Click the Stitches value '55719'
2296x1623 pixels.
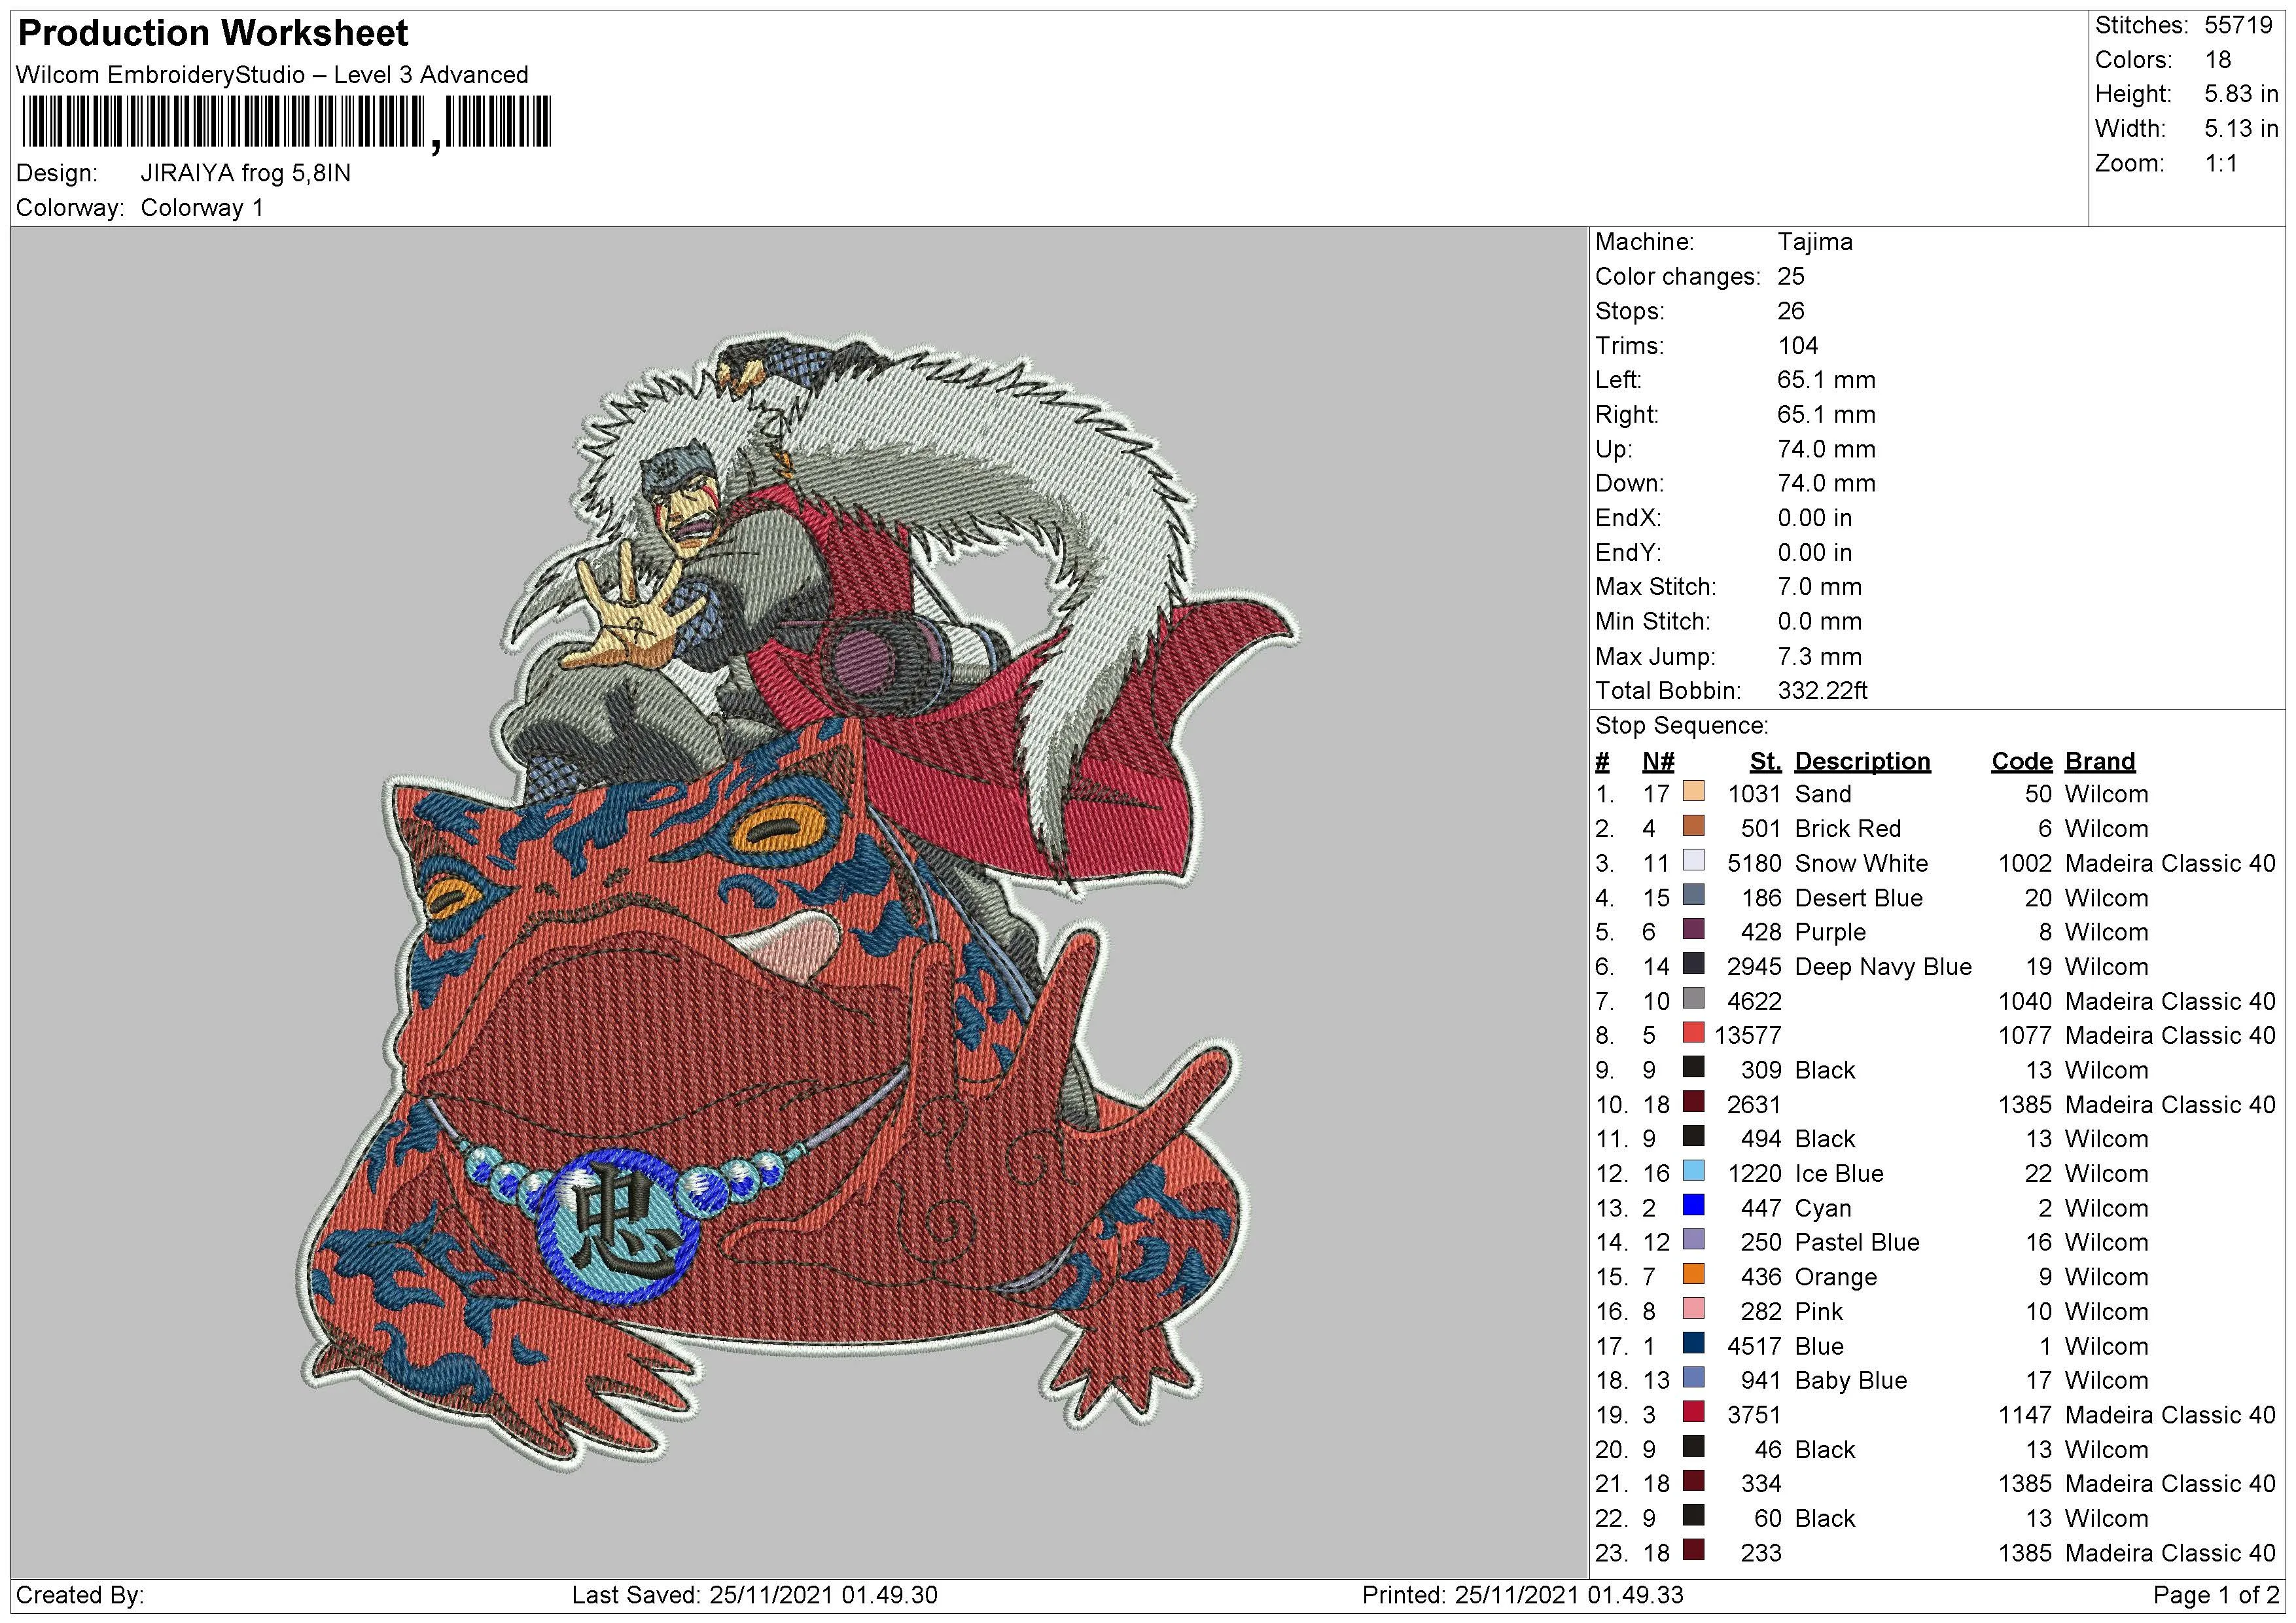pos(2239,25)
